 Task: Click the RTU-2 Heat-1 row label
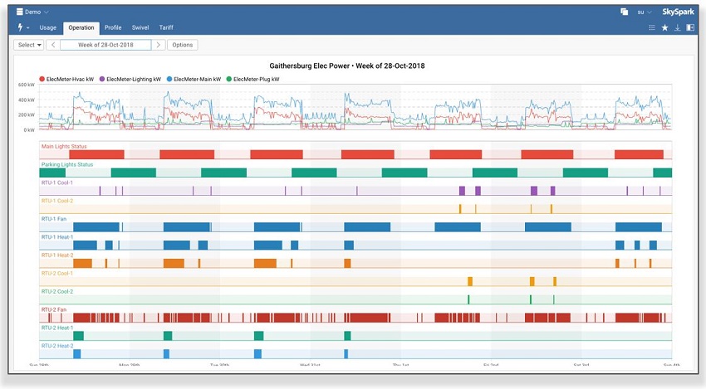[x=56, y=328]
